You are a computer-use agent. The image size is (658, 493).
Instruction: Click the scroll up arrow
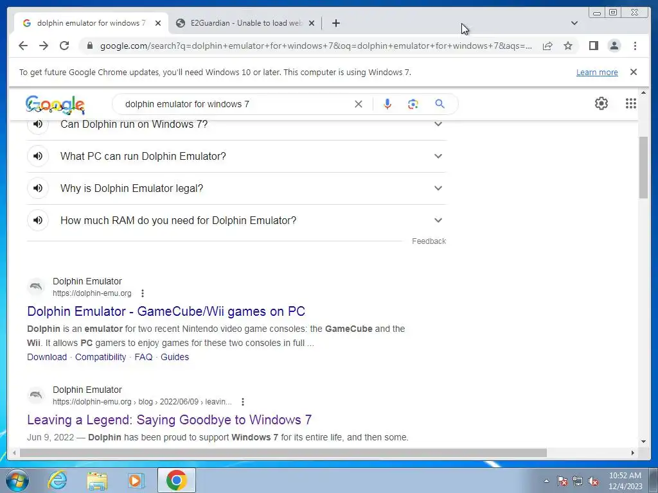coord(643,92)
